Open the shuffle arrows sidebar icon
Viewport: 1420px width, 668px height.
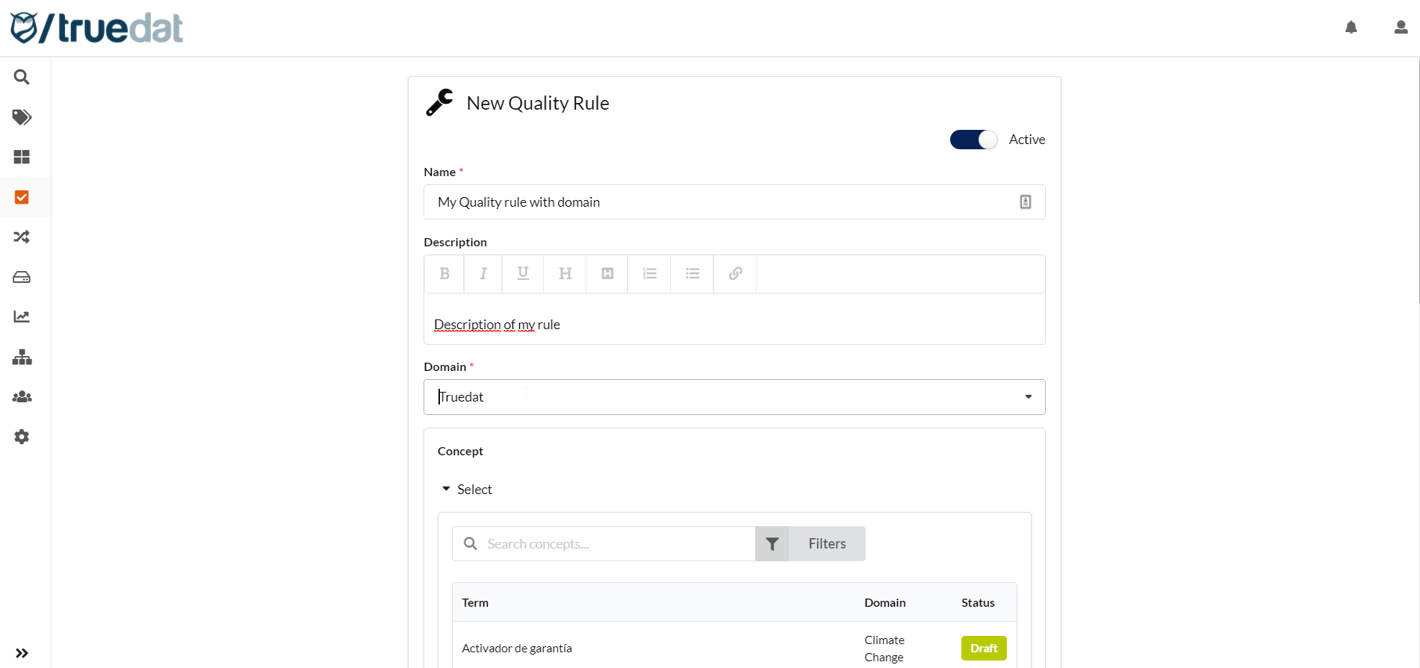(x=22, y=237)
